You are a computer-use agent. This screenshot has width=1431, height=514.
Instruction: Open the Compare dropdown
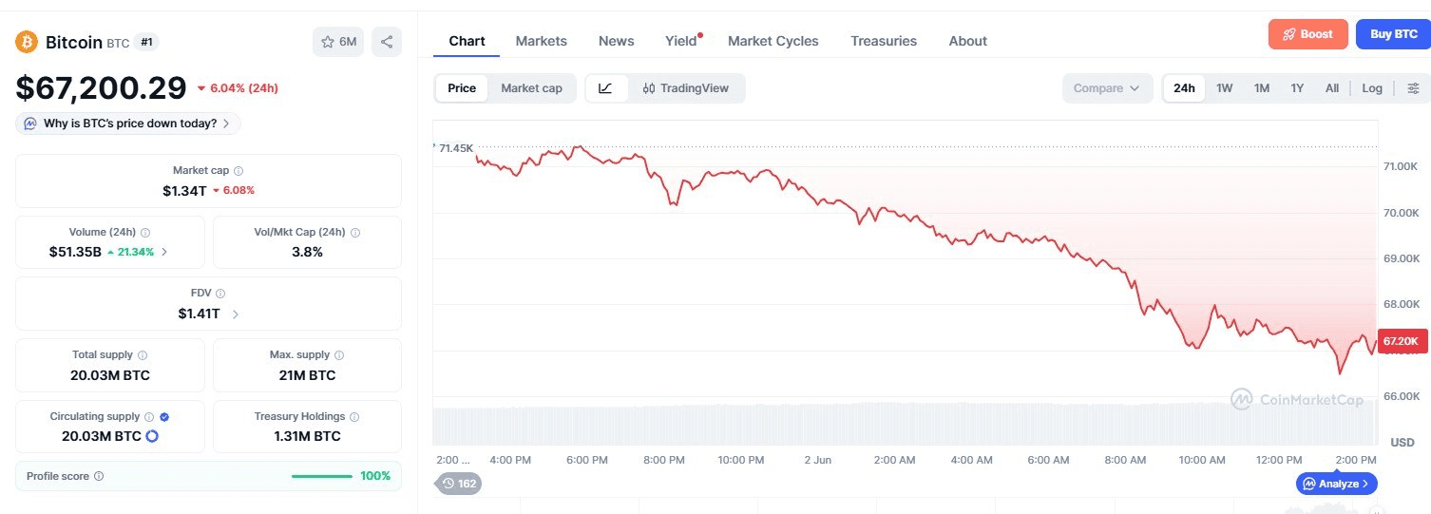click(1107, 88)
